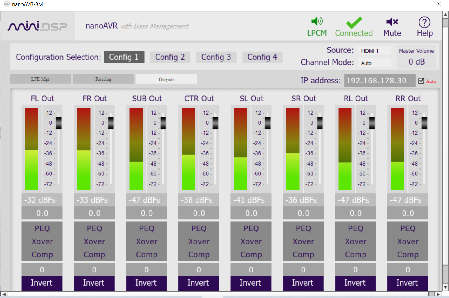Click the RR Out gain fader
This screenshot has height=298, width=449.
pyautogui.click(x=424, y=123)
